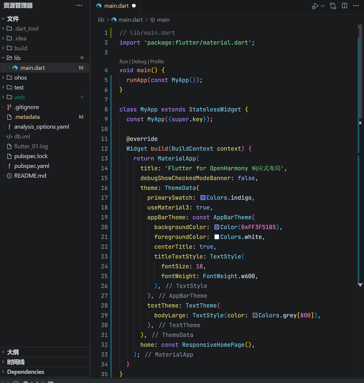The width and height of the screenshot is (364, 383).
Task: Click line number 13 in the gutter
Action: coord(104,158)
